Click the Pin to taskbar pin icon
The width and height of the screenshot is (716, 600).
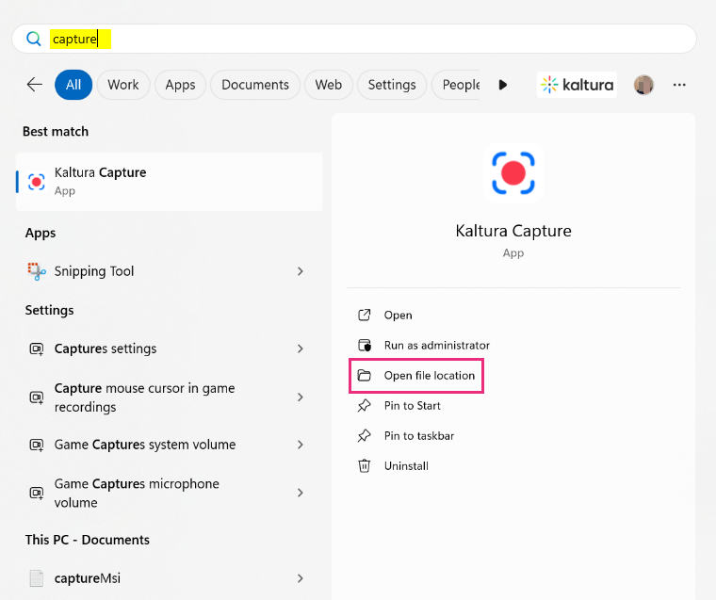point(364,435)
